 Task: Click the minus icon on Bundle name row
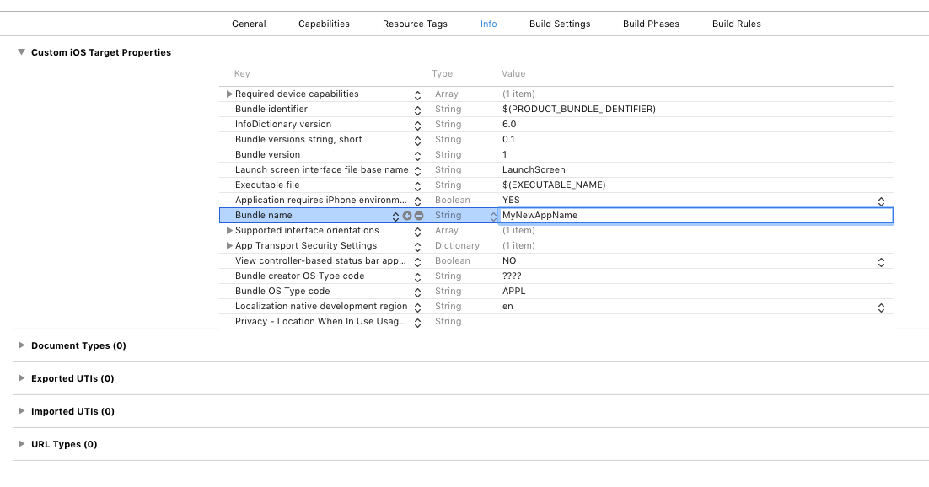pyautogui.click(x=419, y=216)
